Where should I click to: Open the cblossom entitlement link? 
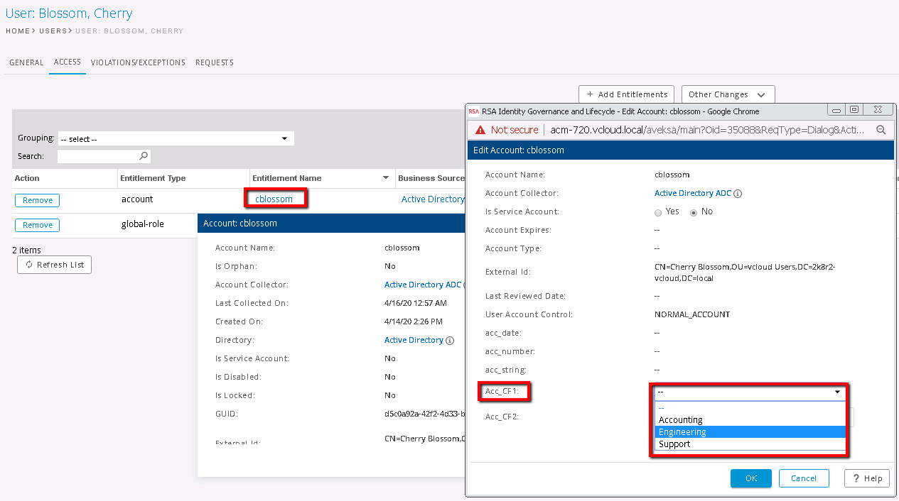(274, 199)
